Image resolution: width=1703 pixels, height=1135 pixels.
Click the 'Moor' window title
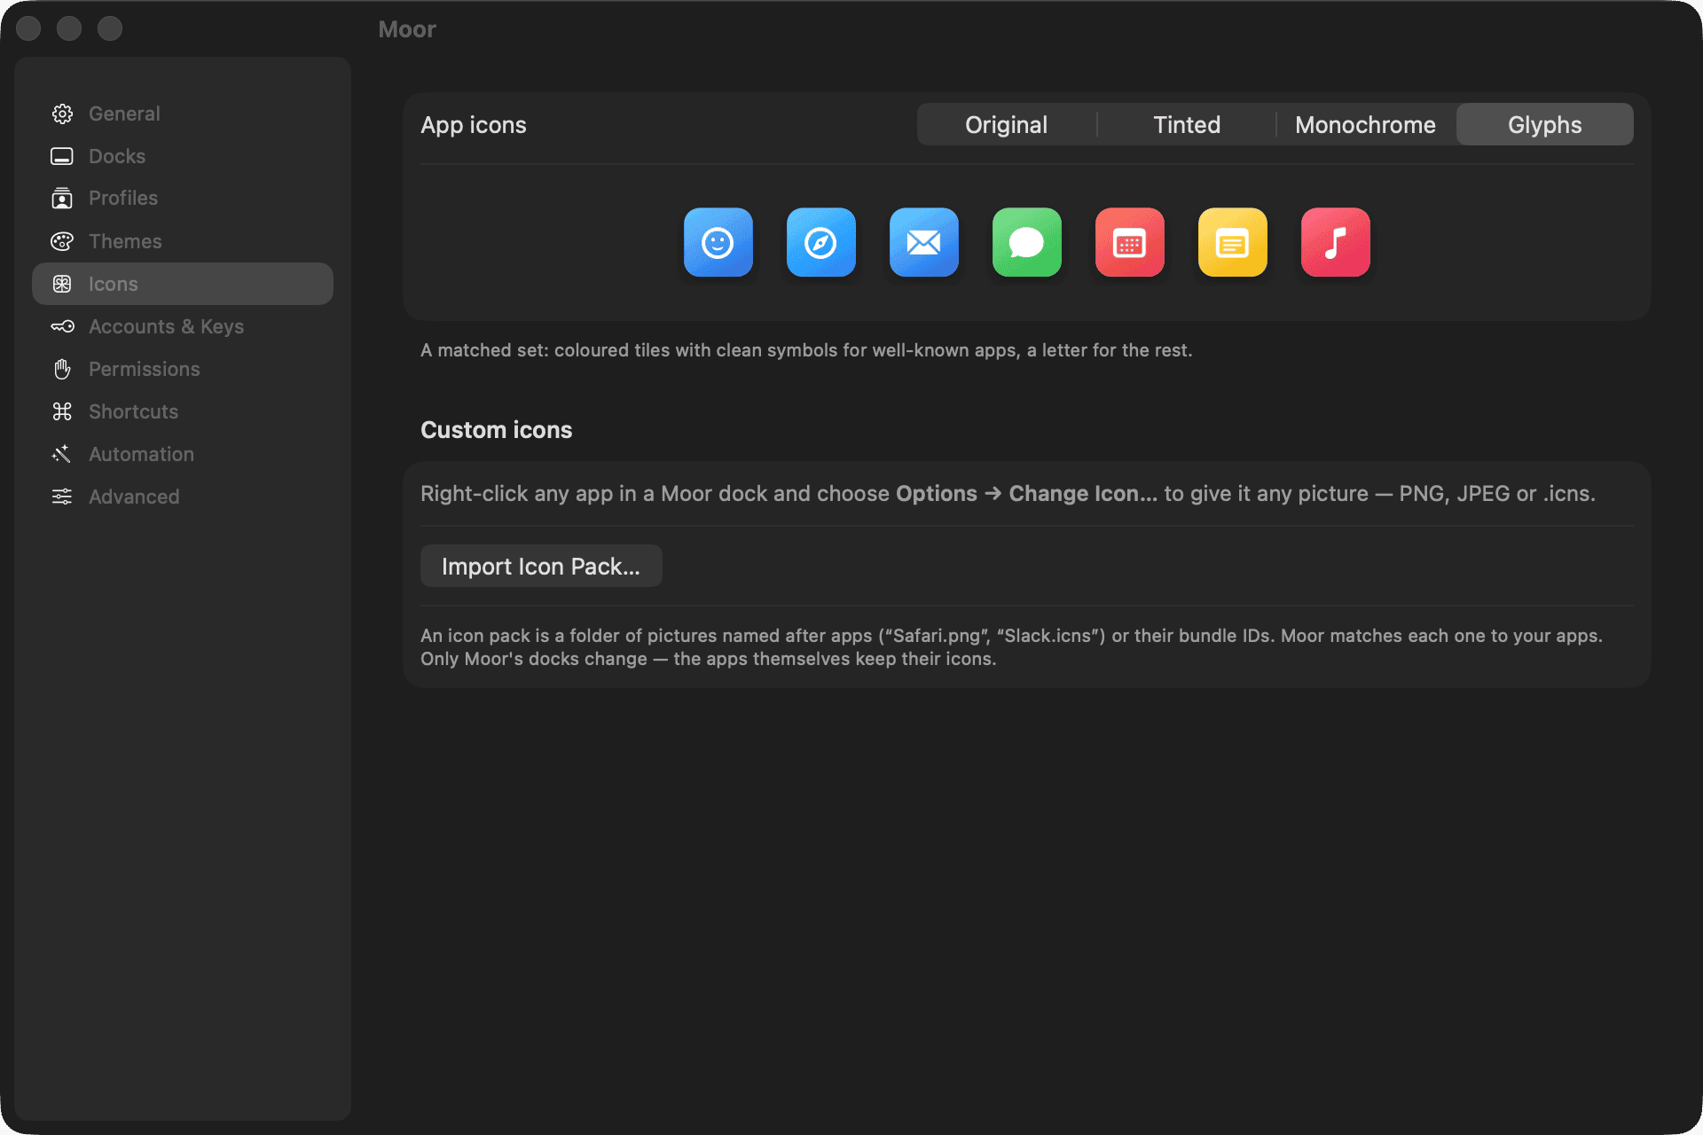(407, 29)
